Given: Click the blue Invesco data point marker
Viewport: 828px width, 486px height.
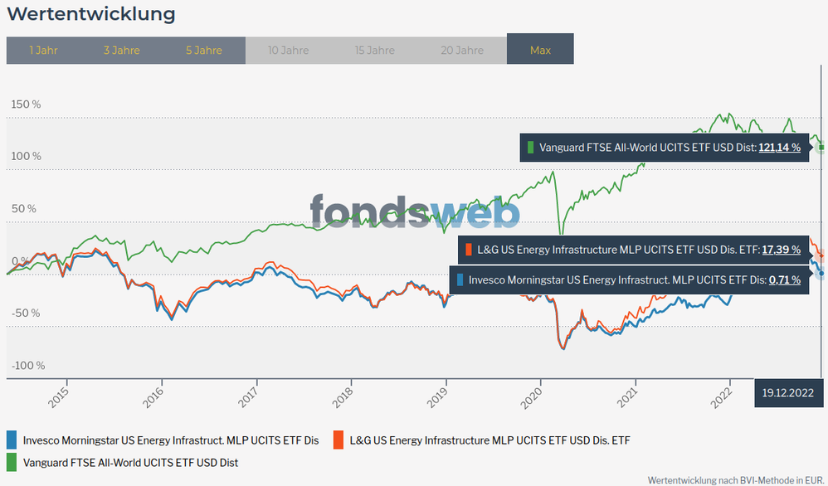Looking at the screenshot, I should point(821,273).
